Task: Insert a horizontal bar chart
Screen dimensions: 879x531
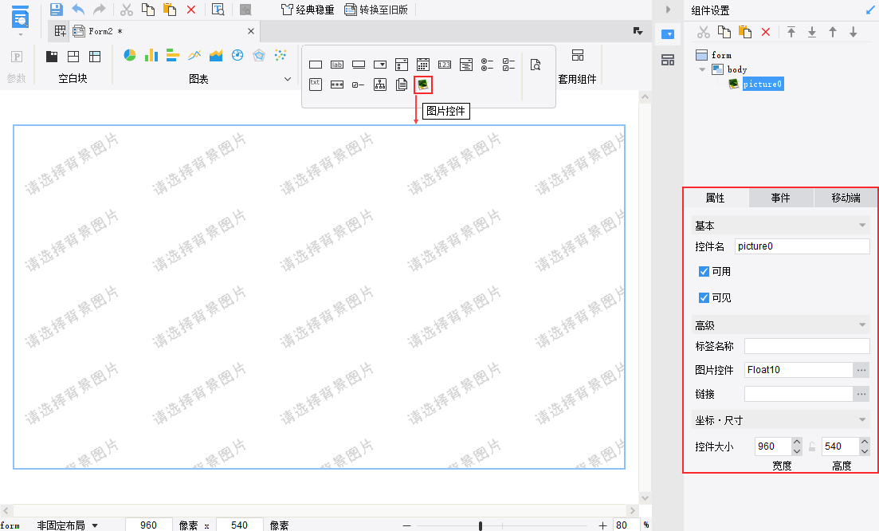Action: pos(173,55)
